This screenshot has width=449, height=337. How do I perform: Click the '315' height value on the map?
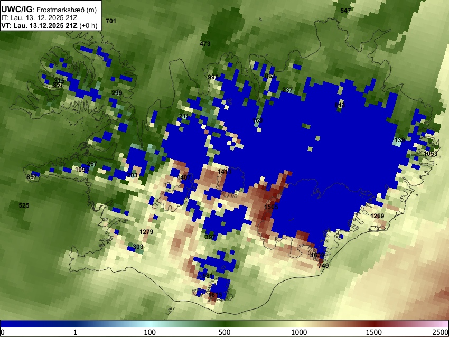59,81
